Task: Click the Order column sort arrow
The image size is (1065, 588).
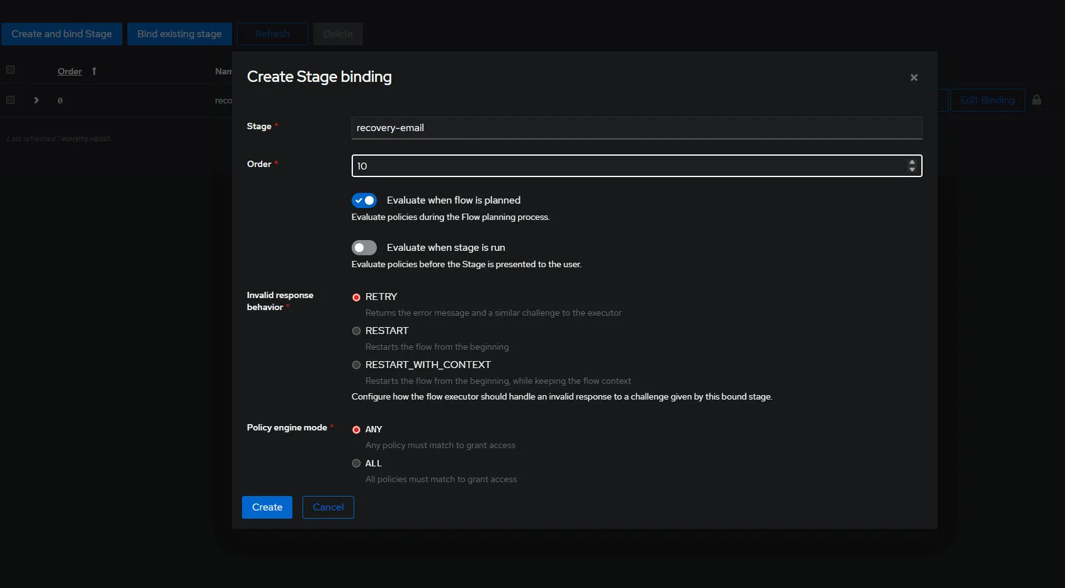Action: click(x=94, y=71)
